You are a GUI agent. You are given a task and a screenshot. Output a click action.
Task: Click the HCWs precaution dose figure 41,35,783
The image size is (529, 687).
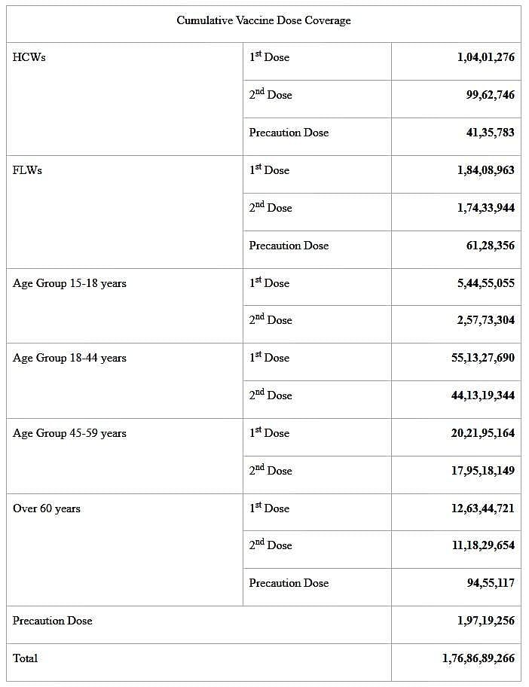coord(490,133)
